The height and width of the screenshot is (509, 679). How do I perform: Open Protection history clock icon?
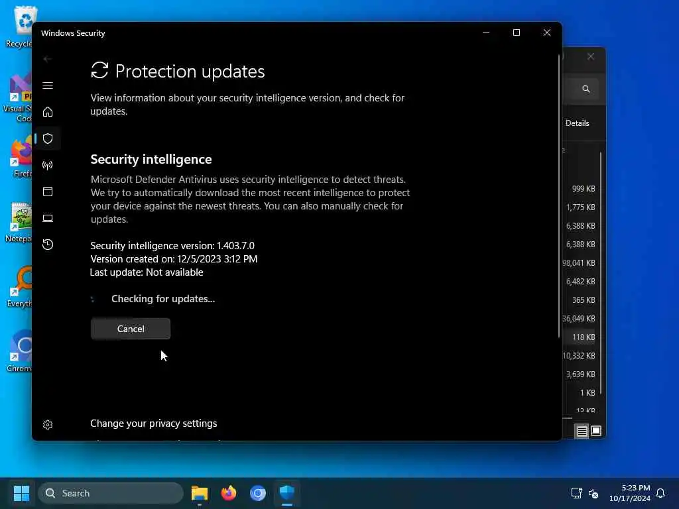pos(48,245)
